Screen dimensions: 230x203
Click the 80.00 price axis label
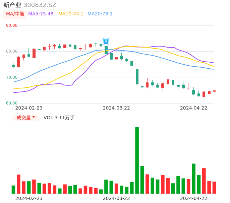(12, 51)
